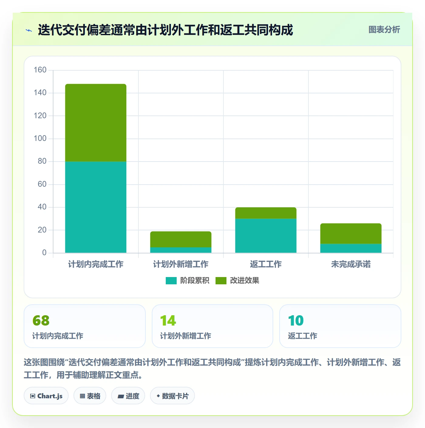Click the green segment of the 计划内完成工作 bar
The width and height of the screenshot is (425, 428).
point(96,123)
